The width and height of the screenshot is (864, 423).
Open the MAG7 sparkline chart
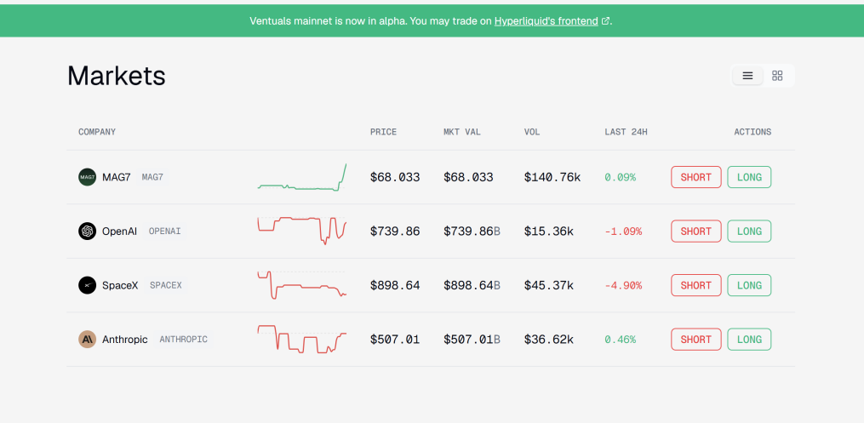coord(302,179)
